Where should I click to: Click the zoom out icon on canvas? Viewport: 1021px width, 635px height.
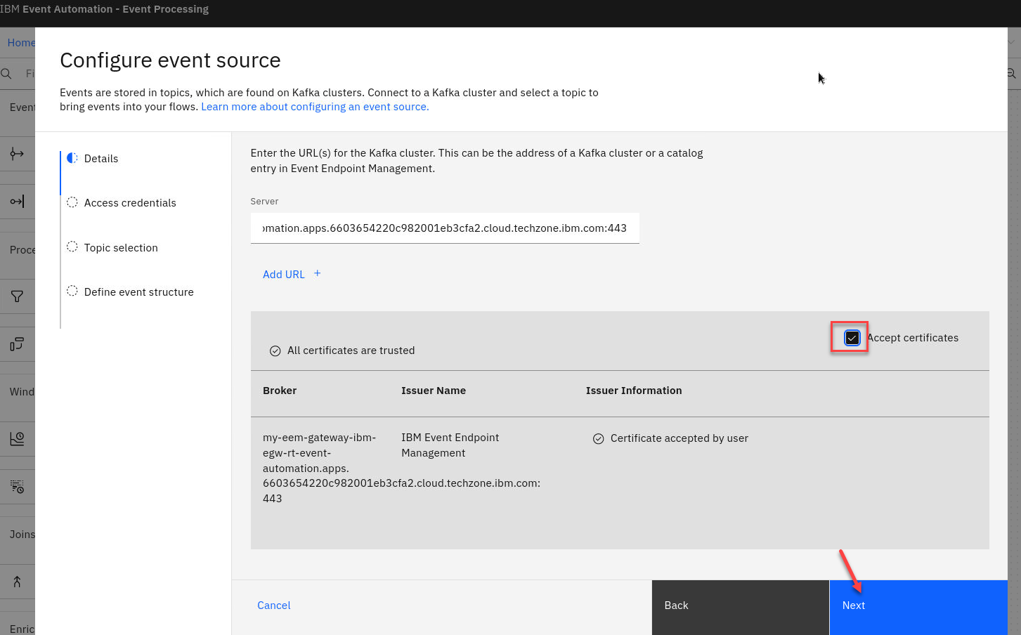point(1012,74)
